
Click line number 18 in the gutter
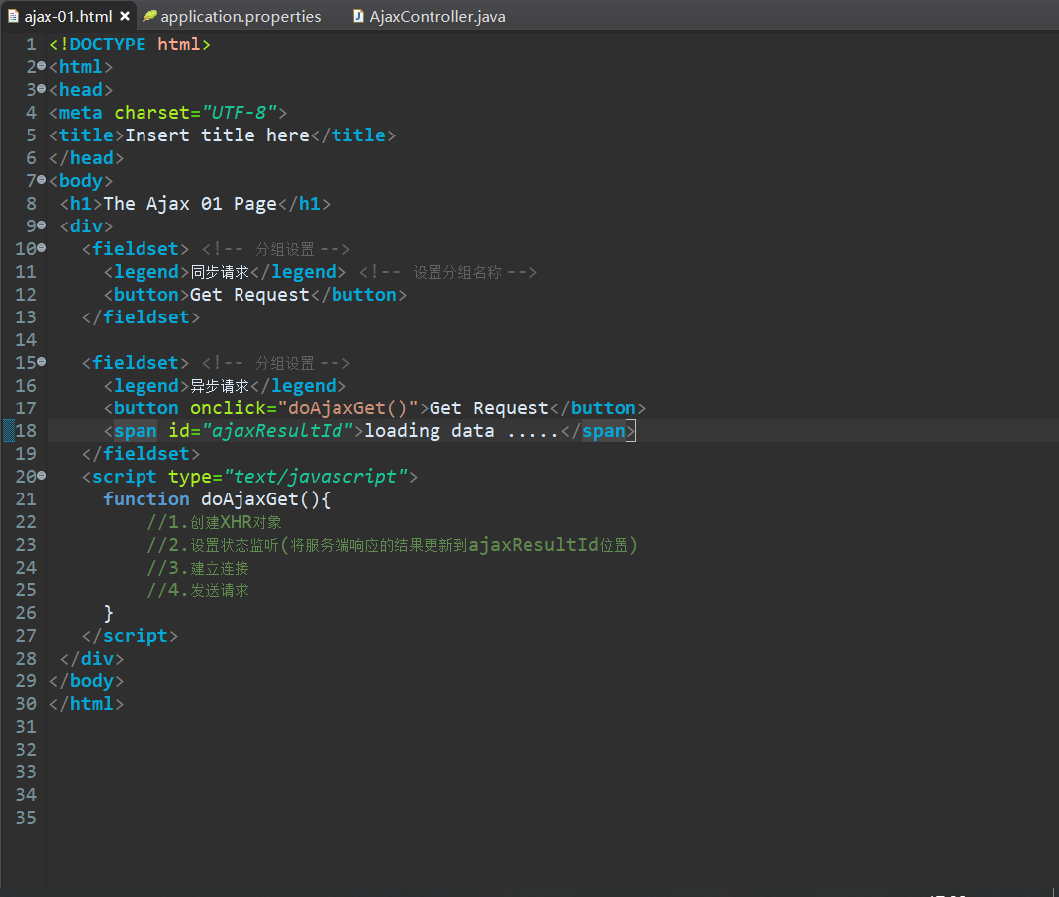pos(26,430)
